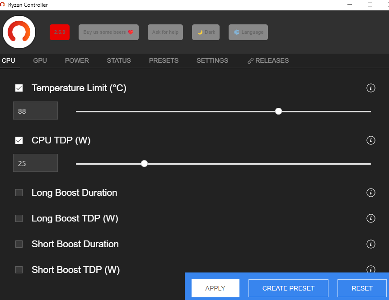This screenshot has width=389, height=300.
Task: Open the POWER tab
Action: [77, 61]
